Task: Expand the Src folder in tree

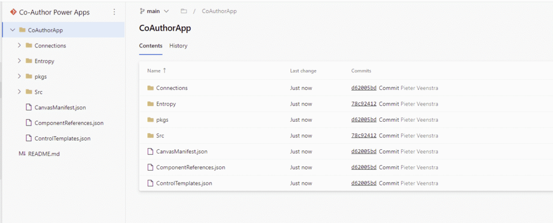Action: (x=19, y=92)
